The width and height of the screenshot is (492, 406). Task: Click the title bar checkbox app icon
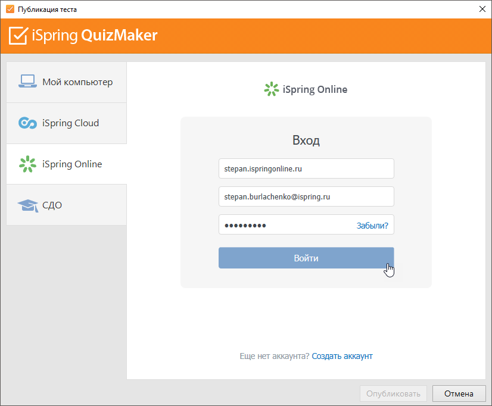click(10, 9)
